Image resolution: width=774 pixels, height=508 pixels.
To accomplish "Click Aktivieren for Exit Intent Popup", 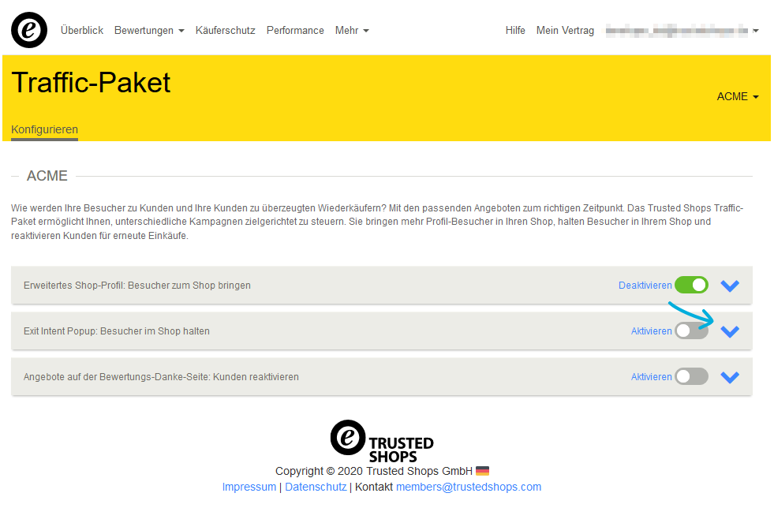I will pyautogui.click(x=651, y=331).
